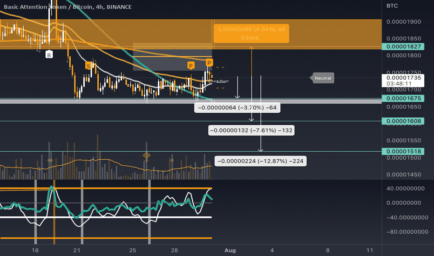This screenshot has height=256, width=434.
Task: Click the 4 date on time axis
Action: coord(272,250)
